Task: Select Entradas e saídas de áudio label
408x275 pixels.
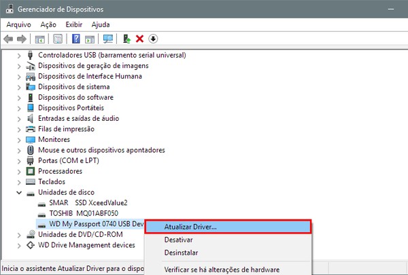Action: pos(79,119)
